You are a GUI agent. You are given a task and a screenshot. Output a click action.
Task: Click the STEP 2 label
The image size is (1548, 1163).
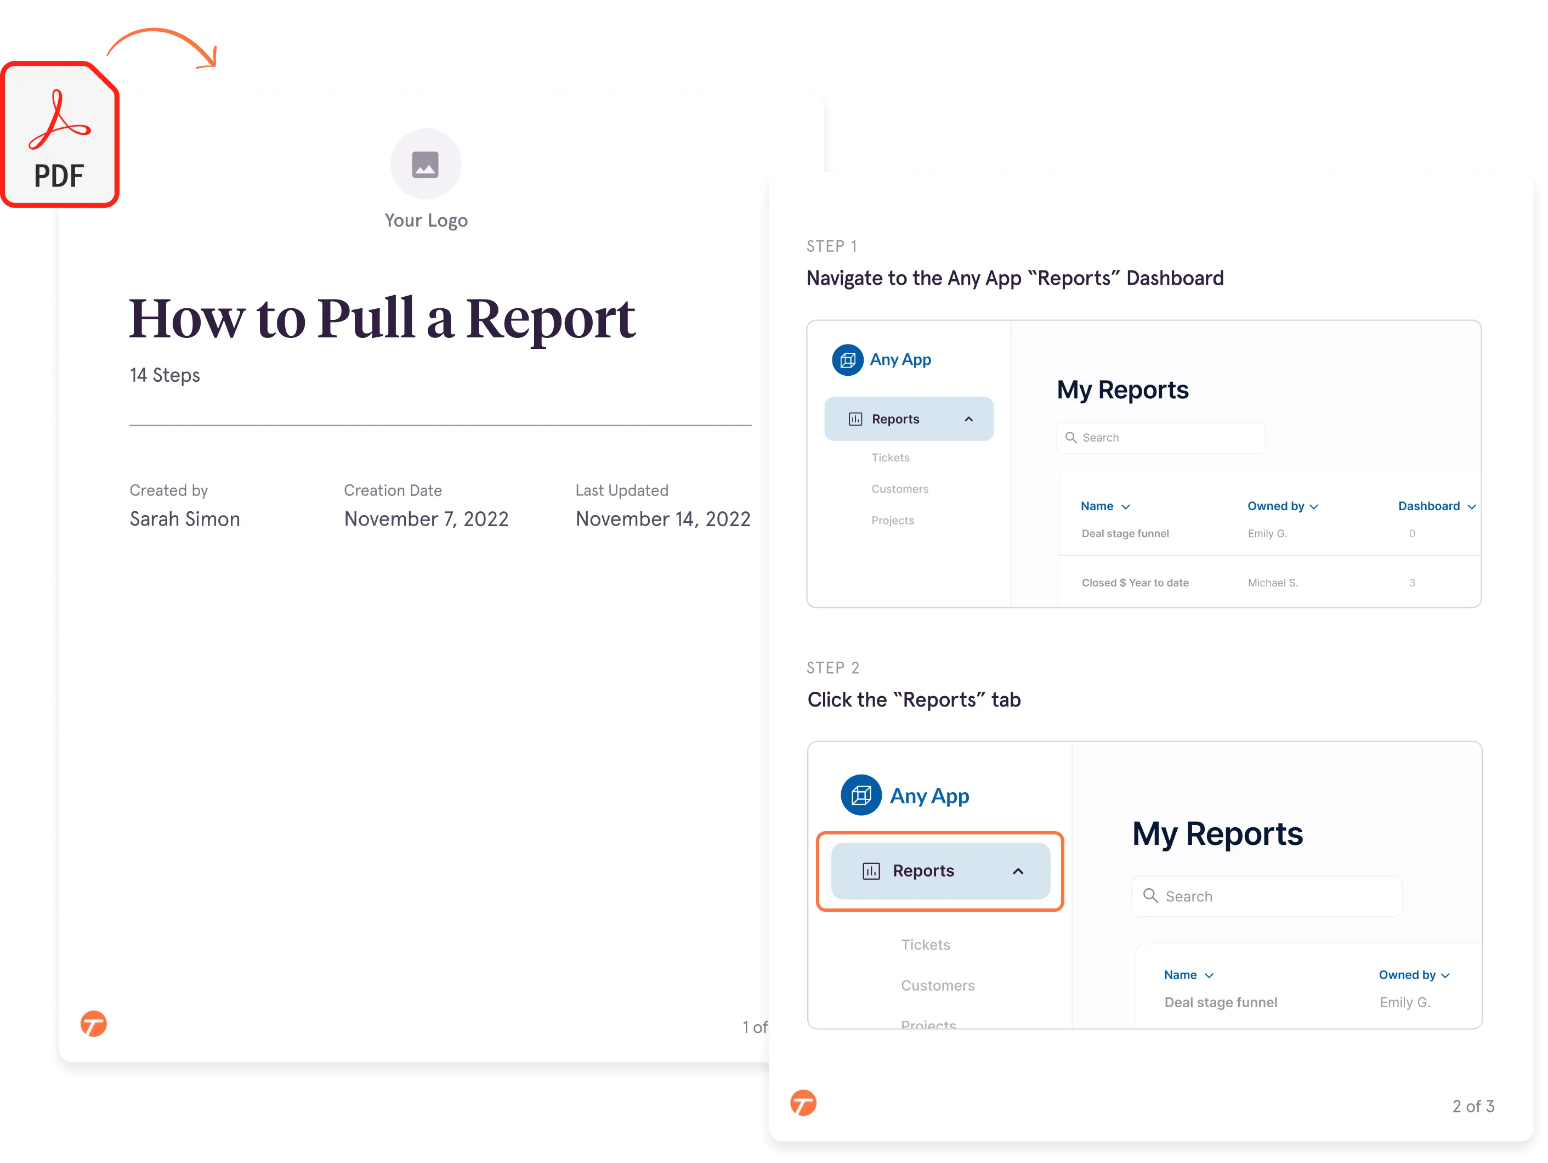[833, 668]
